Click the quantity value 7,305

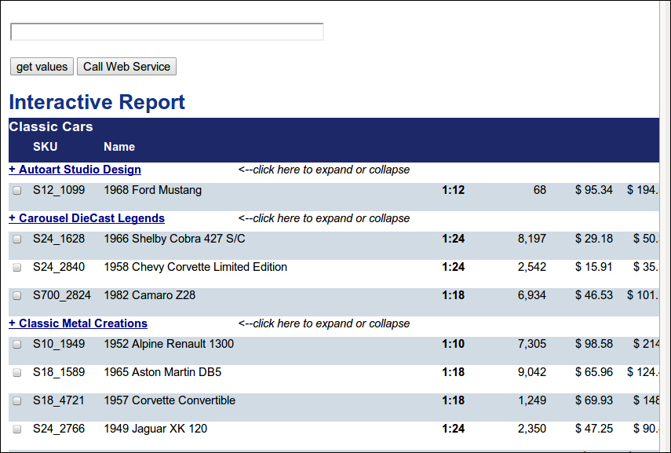pyautogui.click(x=532, y=344)
